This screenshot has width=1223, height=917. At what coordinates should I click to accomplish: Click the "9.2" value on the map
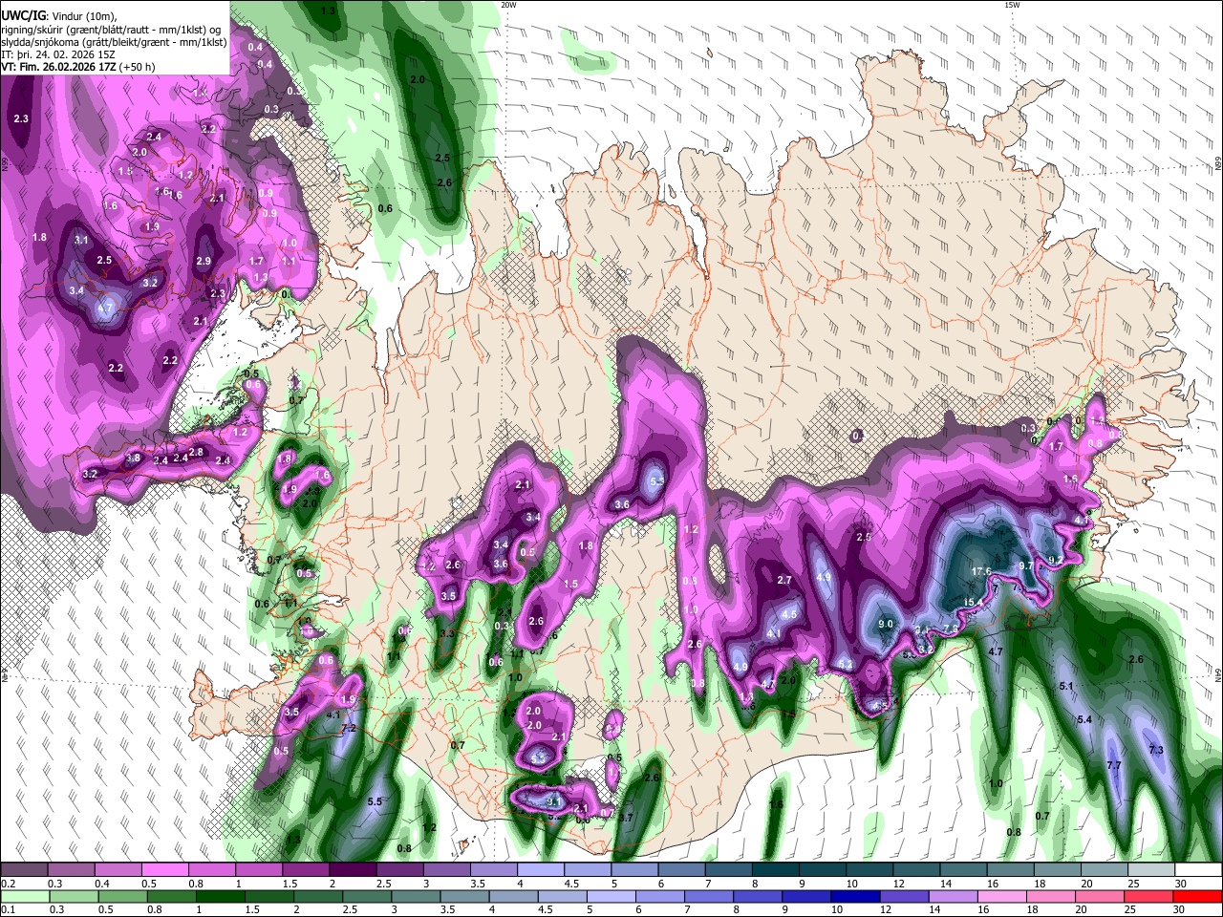[1057, 560]
